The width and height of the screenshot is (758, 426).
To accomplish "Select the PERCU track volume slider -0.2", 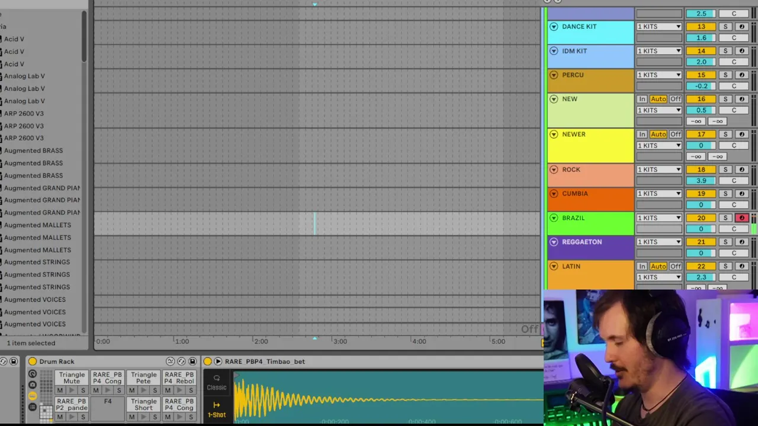I will pos(701,86).
